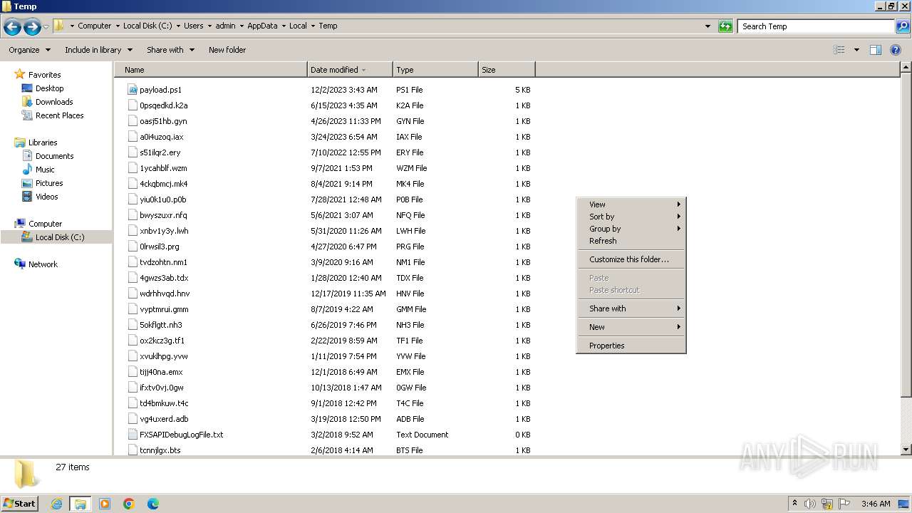Screen dimensions: 912x513
Task: Sort by Date modified column header
Action: click(x=350, y=70)
